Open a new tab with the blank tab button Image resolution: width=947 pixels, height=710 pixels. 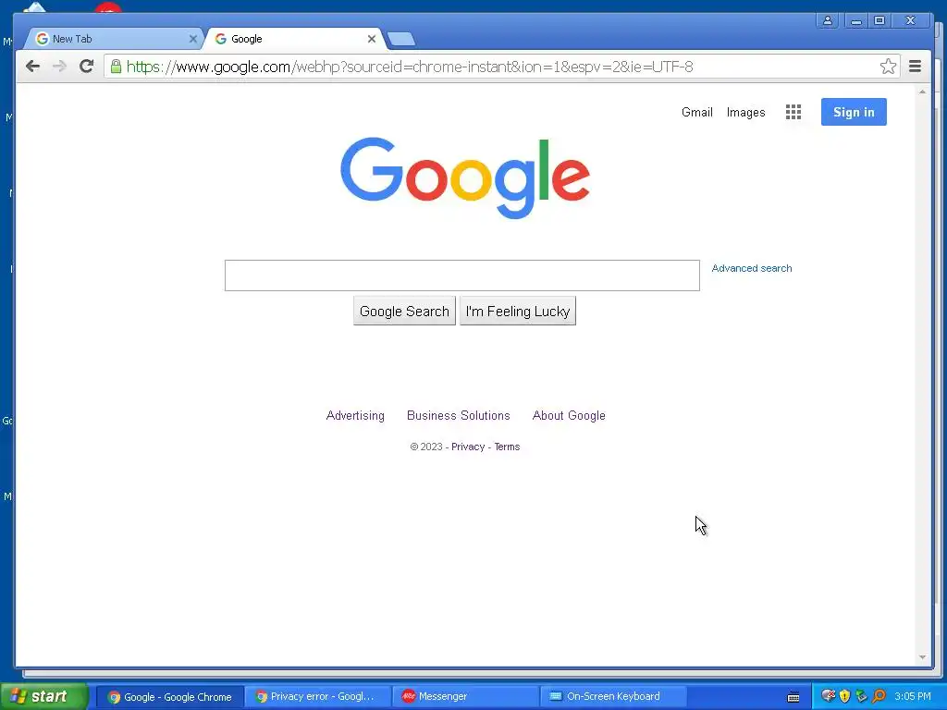click(x=401, y=39)
